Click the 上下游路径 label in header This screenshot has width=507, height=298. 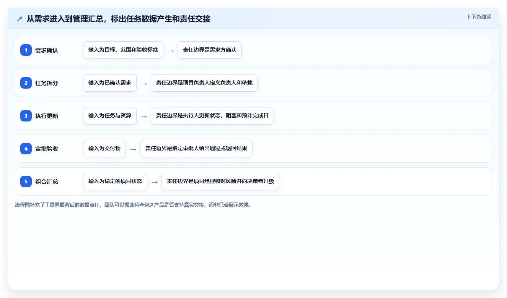(x=479, y=17)
